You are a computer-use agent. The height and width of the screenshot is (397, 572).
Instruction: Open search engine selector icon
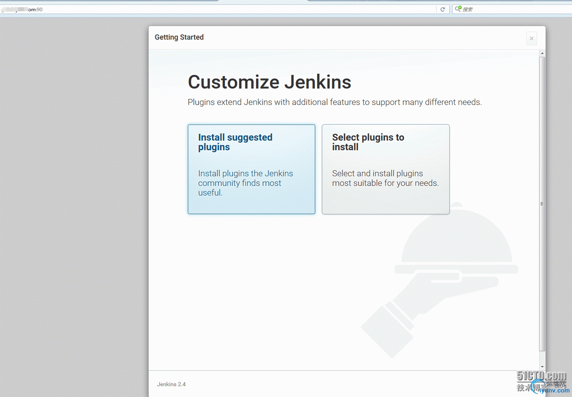pyautogui.click(x=458, y=9)
